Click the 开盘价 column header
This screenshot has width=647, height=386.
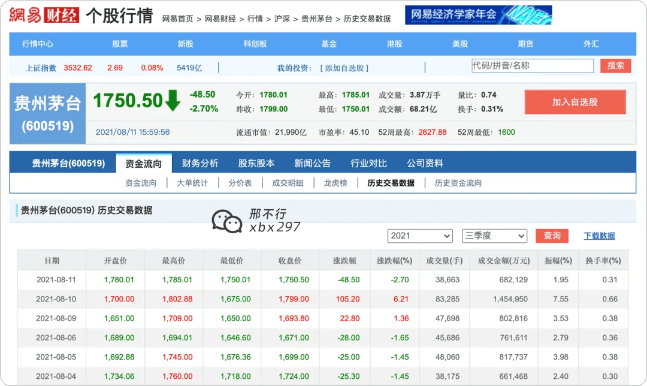(x=115, y=261)
